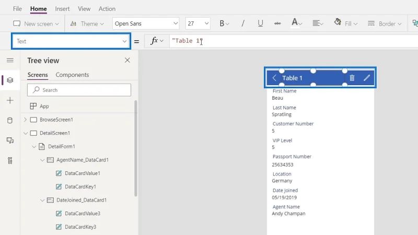The height and width of the screenshot is (235, 418).
Task: Open the Text property dropdown
Action: [x=71, y=41]
